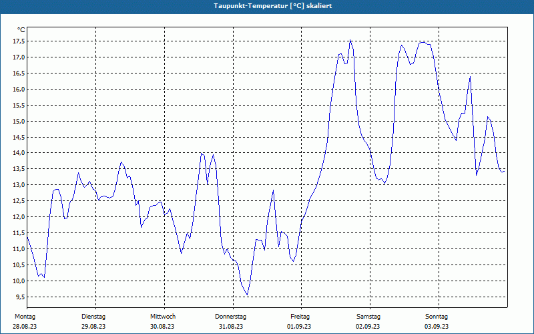Image resolution: width=534 pixels, height=334 pixels.
Task: Click the 11,5 y-axis value
Action: coord(19,233)
